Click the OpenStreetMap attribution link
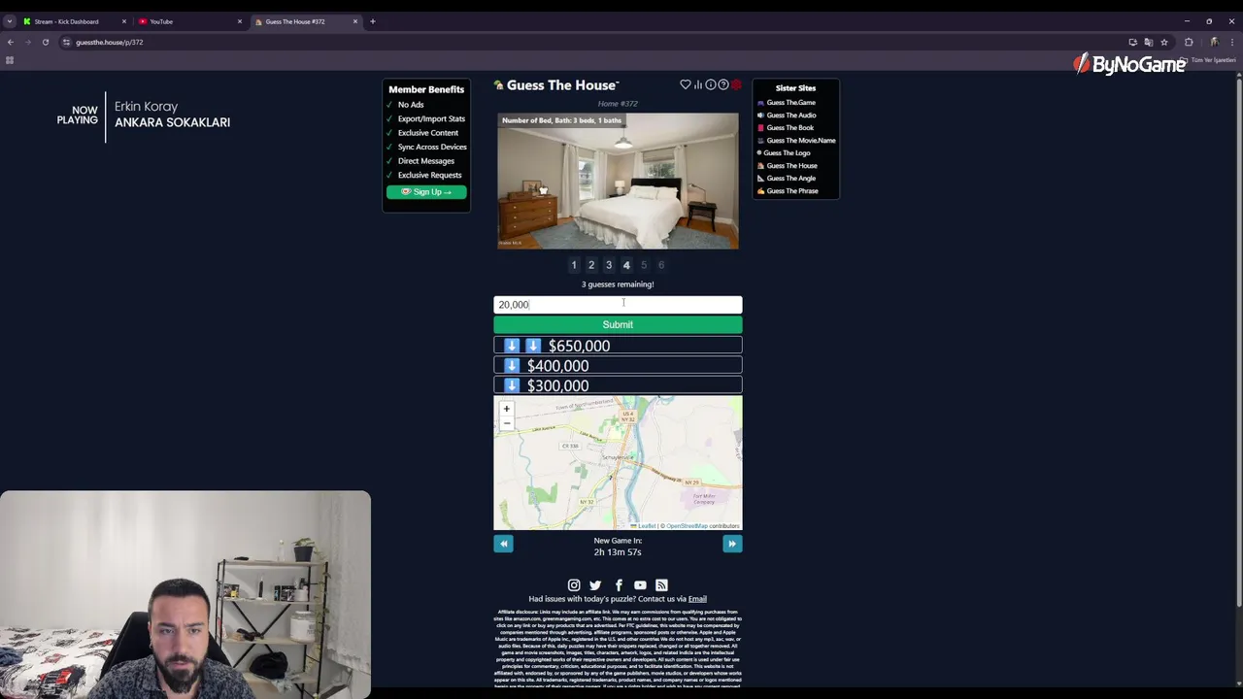 (687, 526)
